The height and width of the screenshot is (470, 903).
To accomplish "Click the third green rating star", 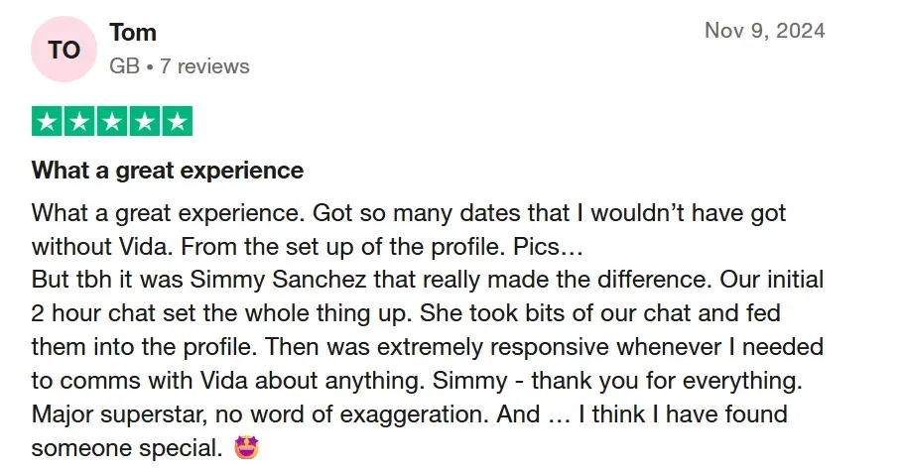I will pos(112,122).
